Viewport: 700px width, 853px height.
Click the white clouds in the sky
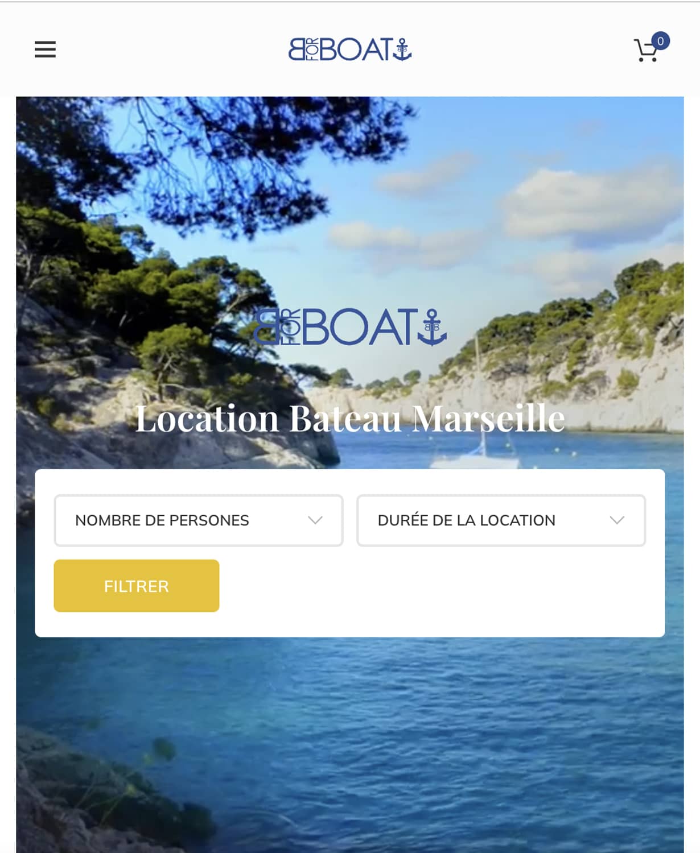[592, 205]
